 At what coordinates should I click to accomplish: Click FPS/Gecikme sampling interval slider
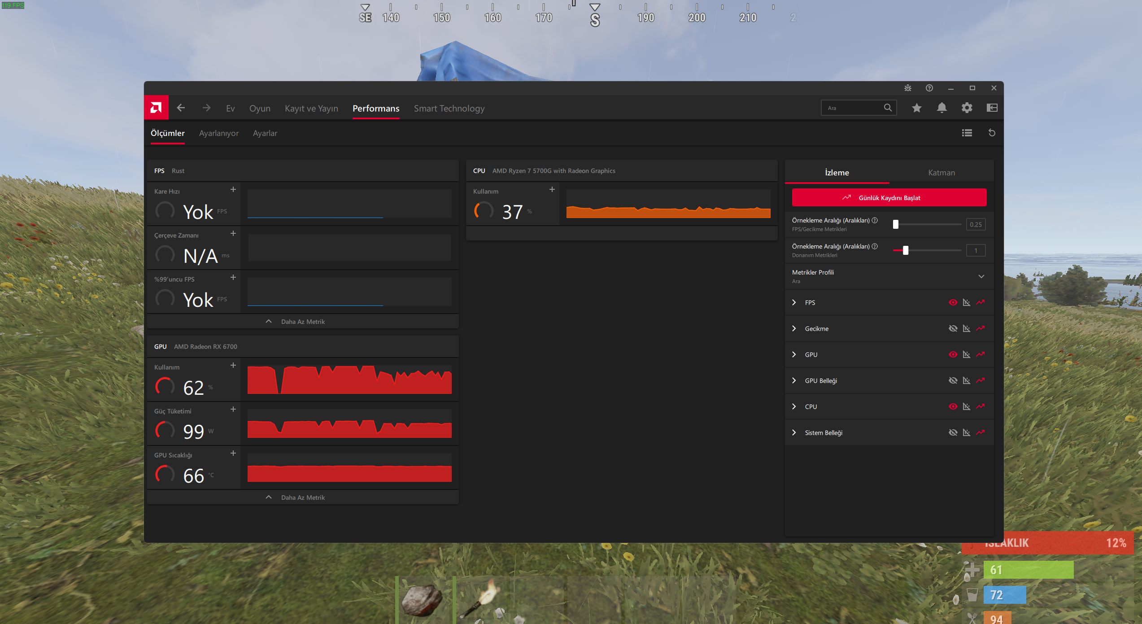click(927, 224)
